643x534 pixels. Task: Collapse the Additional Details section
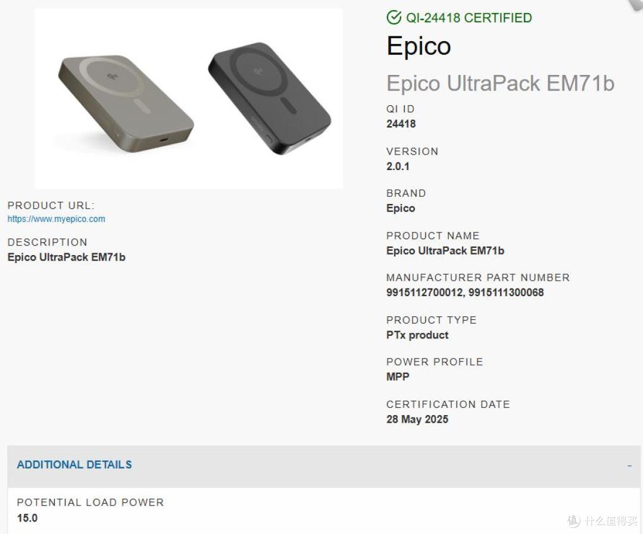coord(323,466)
